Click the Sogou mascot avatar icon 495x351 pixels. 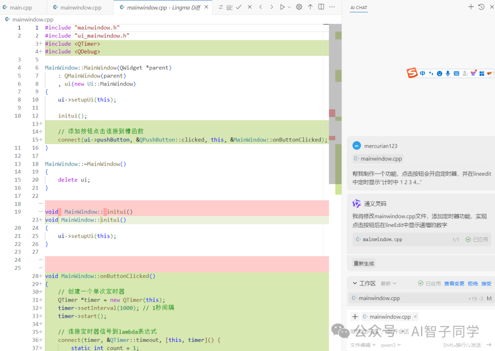489,73
